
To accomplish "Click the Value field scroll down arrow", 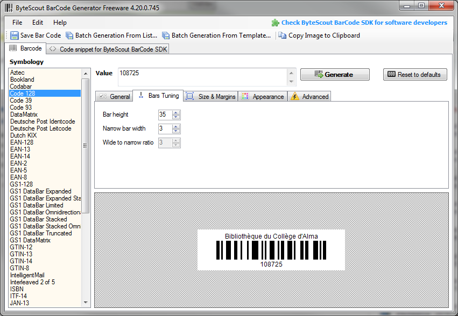I will coord(291,81).
